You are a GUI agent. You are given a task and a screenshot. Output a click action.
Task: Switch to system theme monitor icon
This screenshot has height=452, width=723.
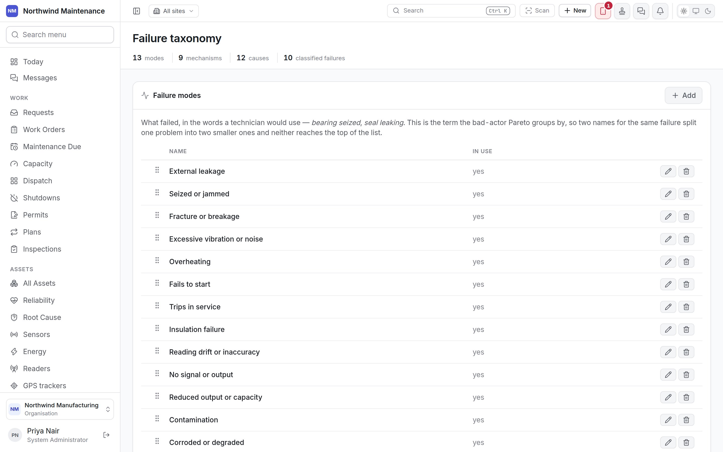696,11
